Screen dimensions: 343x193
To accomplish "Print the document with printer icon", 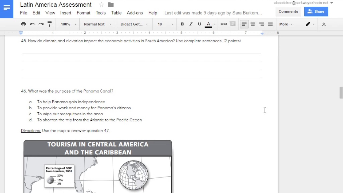I will point(23,24).
